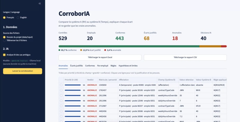Image resolution: width=240 pixels, height=122 pixels.
Task: Click the red 3,4 % anomalie legend square
Action: 105,50
